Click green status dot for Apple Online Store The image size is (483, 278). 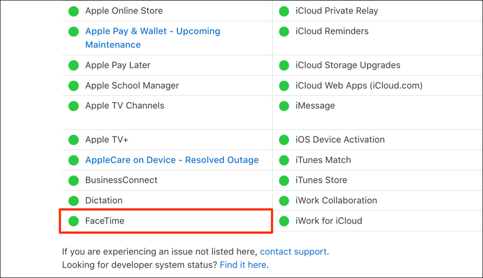point(74,11)
